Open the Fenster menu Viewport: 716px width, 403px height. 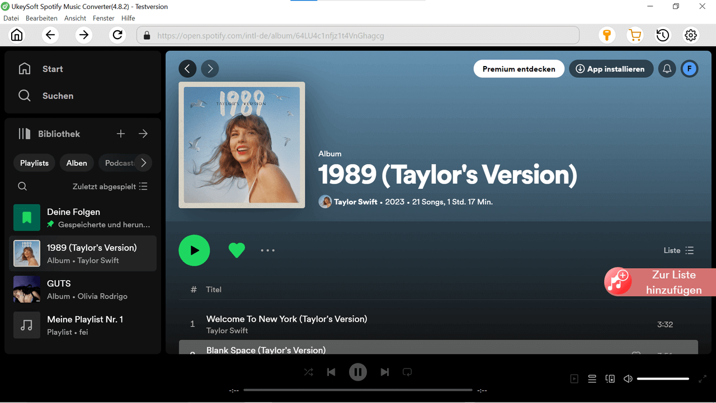pyautogui.click(x=104, y=18)
